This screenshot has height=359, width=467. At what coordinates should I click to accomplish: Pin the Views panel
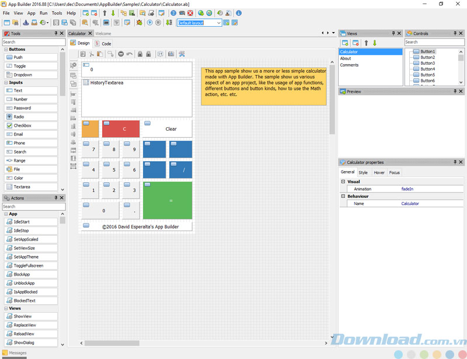(x=393, y=33)
